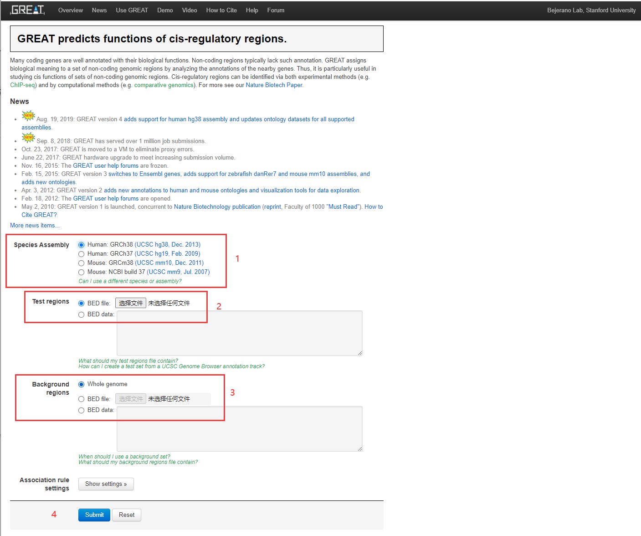The image size is (641, 536).
Task: Open the Forum nav item
Action: pos(276,10)
